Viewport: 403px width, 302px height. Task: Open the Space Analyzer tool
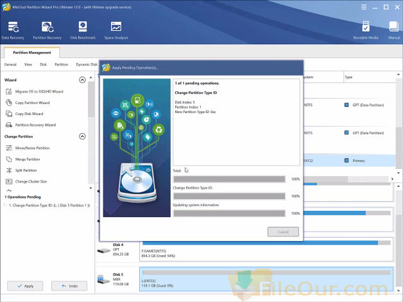pos(116,31)
